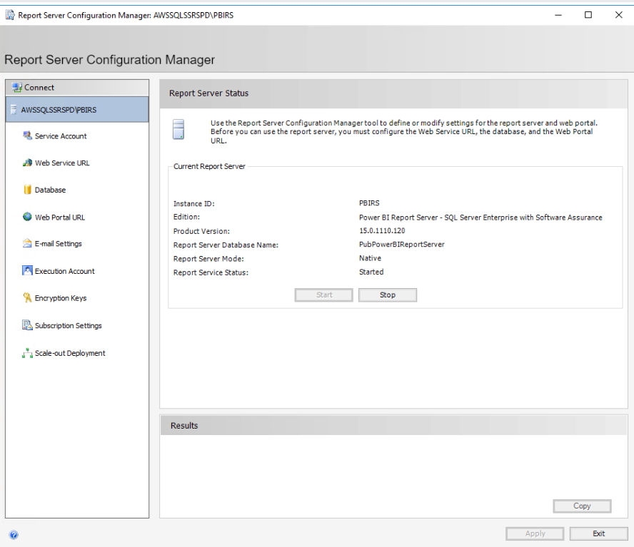Switch to the Execution Account page
Viewport: 634px width, 547px height.
coord(65,271)
